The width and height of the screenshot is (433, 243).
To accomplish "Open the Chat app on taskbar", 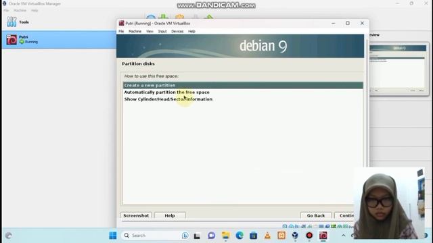I will pyautogui.click(x=212, y=236).
